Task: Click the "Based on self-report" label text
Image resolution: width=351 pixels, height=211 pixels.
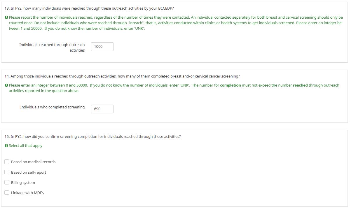Action: click(29, 173)
